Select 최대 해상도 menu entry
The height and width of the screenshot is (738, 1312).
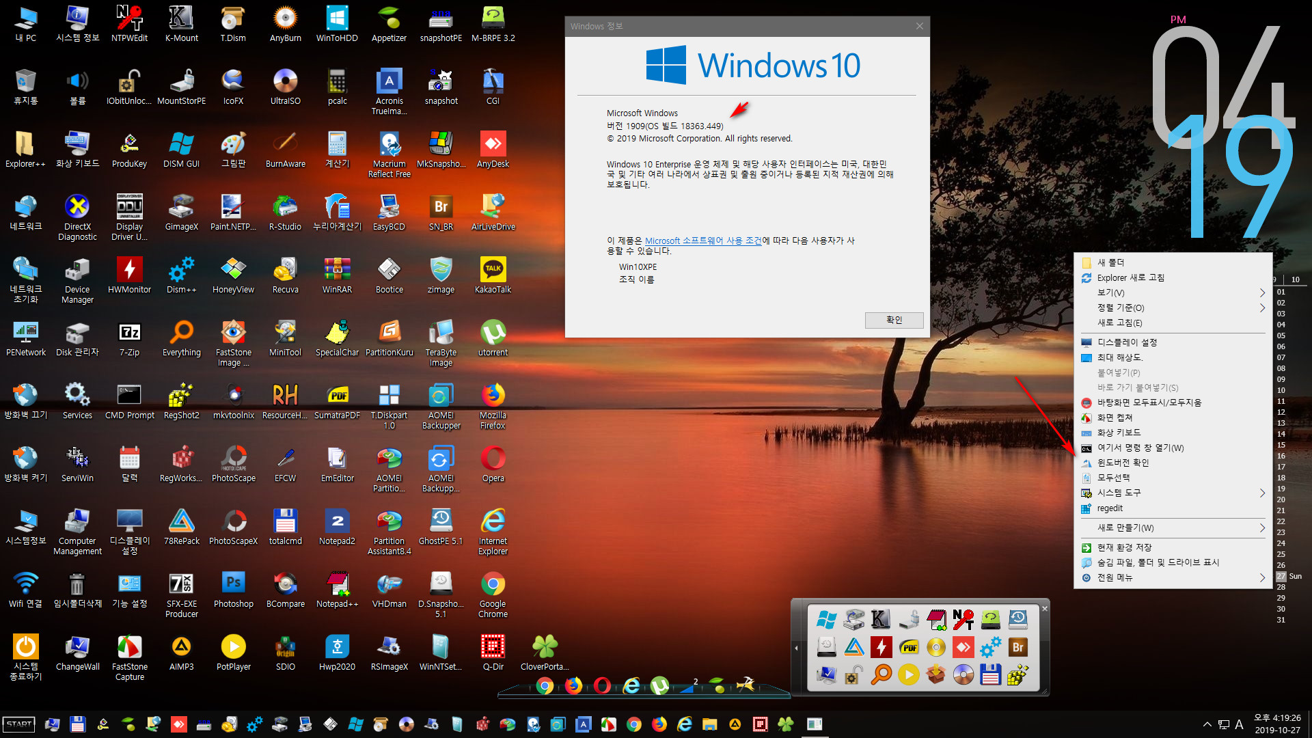pyautogui.click(x=1173, y=357)
